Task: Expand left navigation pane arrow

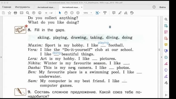Action: (1, 57)
